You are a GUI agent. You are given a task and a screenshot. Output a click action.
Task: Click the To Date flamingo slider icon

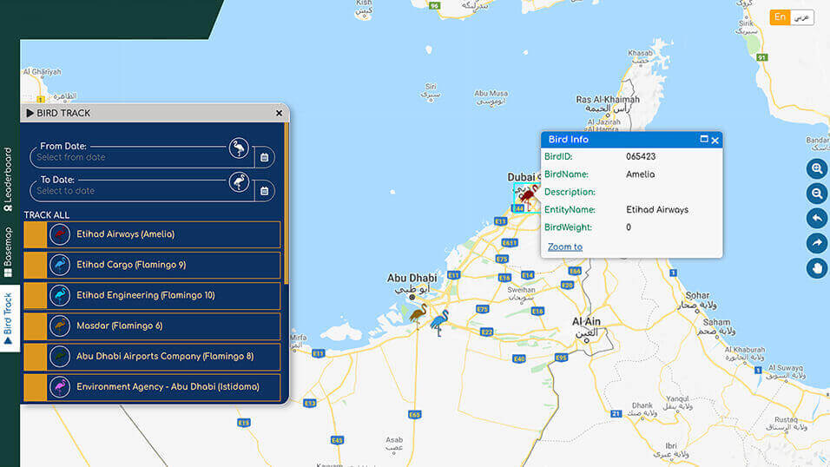(x=239, y=181)
